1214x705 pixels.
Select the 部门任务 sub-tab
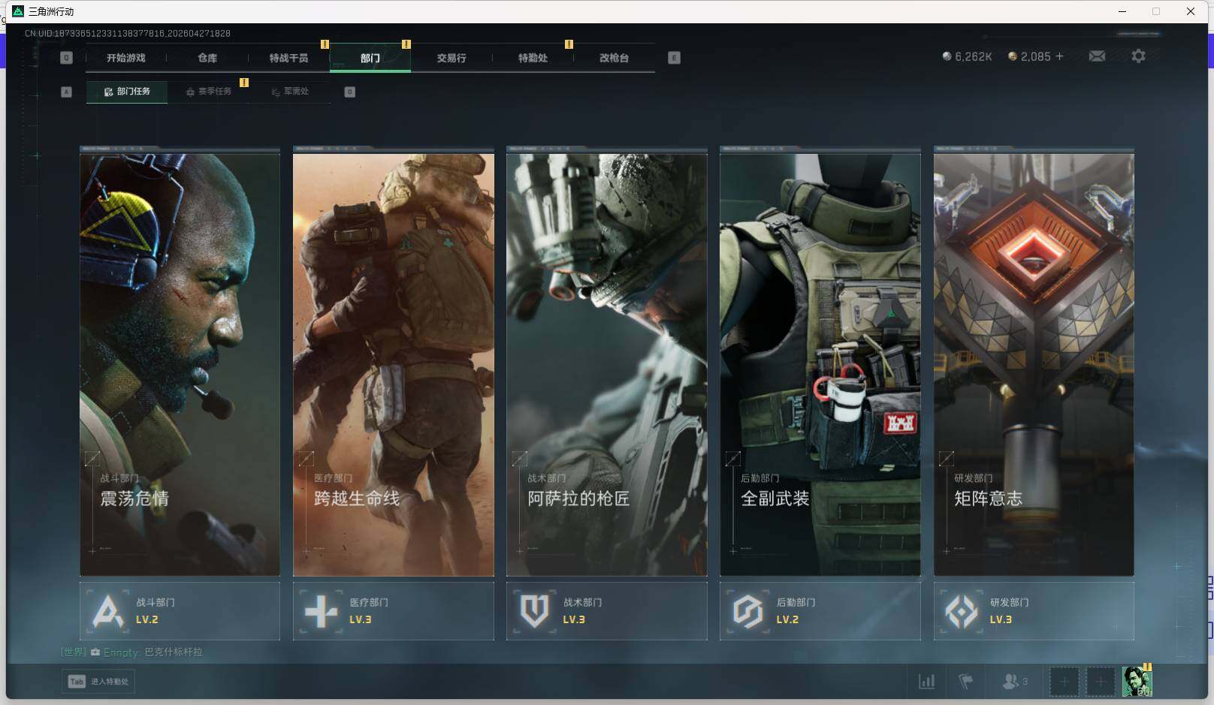click(127, 92)
